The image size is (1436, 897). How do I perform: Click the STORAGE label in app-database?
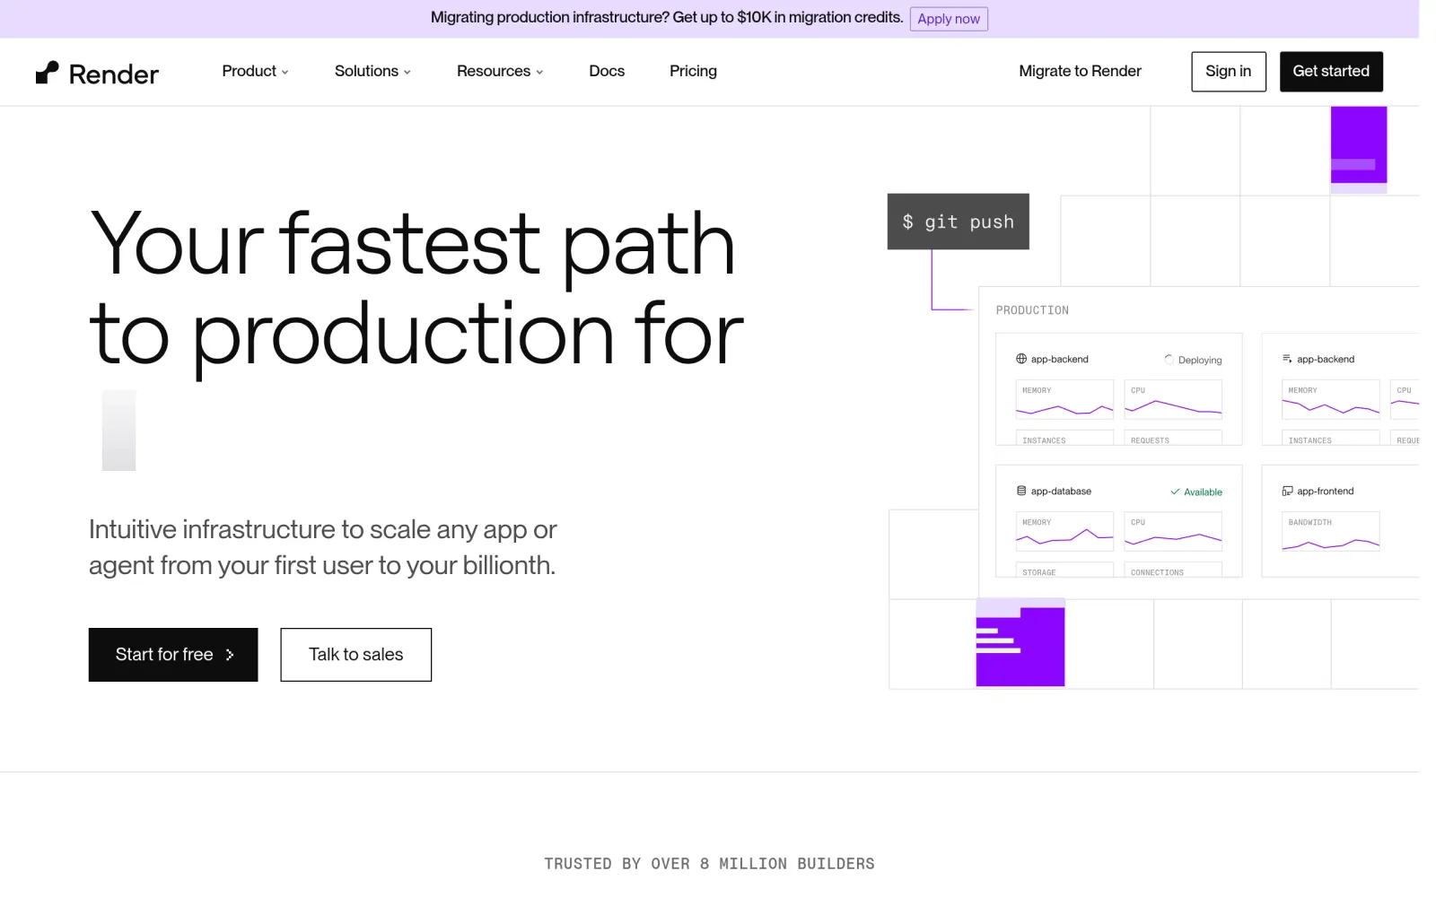(x=1039, y=572)
